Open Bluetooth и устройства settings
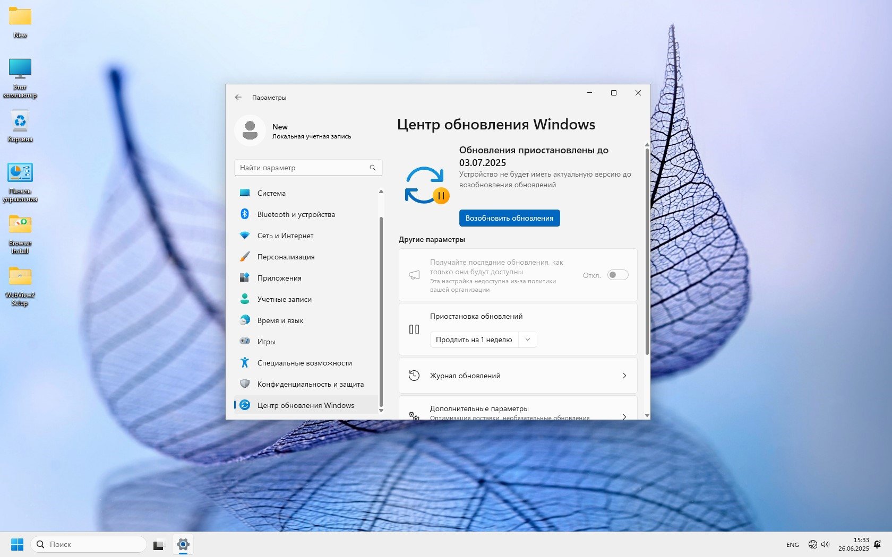 (306, 214)
